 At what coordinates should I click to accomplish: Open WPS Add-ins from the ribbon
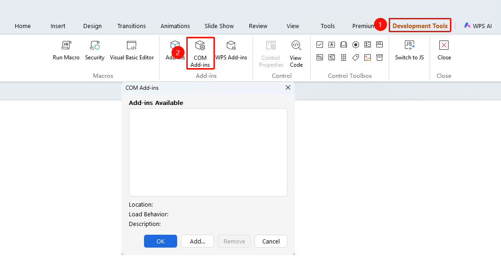231,51
